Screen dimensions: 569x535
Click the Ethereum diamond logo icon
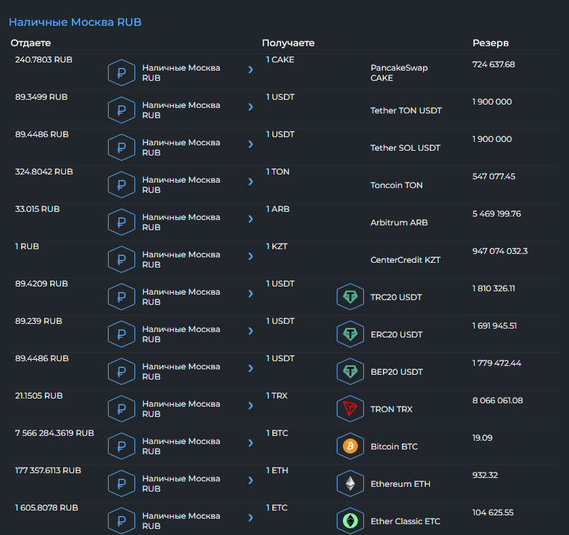click(x=350, y=484)
